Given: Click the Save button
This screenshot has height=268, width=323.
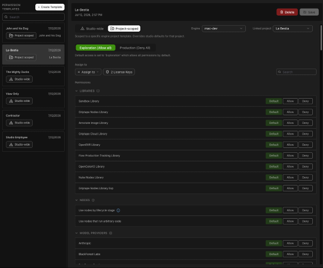Looking at the screenshot, I should tap(309, 12).
